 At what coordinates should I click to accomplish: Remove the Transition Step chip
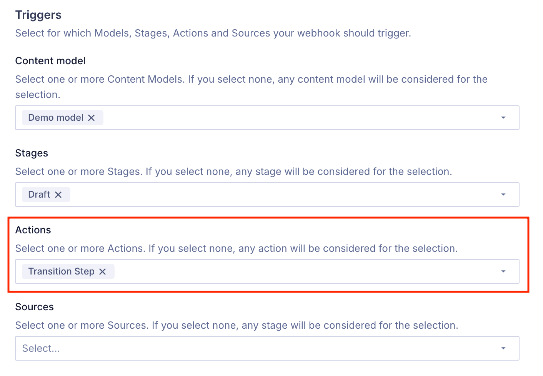tap(103, 272)
